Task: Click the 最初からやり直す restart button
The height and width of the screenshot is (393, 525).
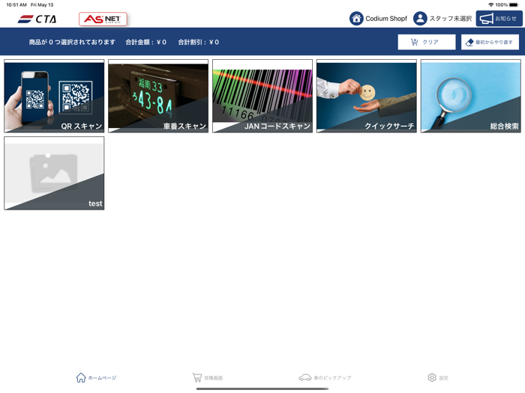Action: click(x=490, y=42)
